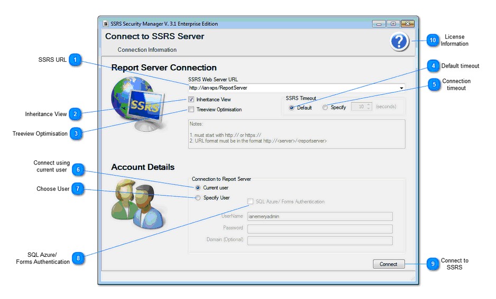The image size is (496, 299).
Task: Click the SSRS globe and monitor image
Action: point(138,104)
